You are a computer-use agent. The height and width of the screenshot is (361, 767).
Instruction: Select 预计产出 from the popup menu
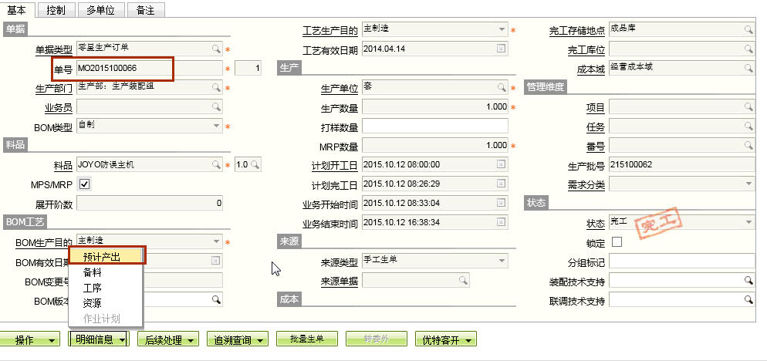click(x=102, y=257)
